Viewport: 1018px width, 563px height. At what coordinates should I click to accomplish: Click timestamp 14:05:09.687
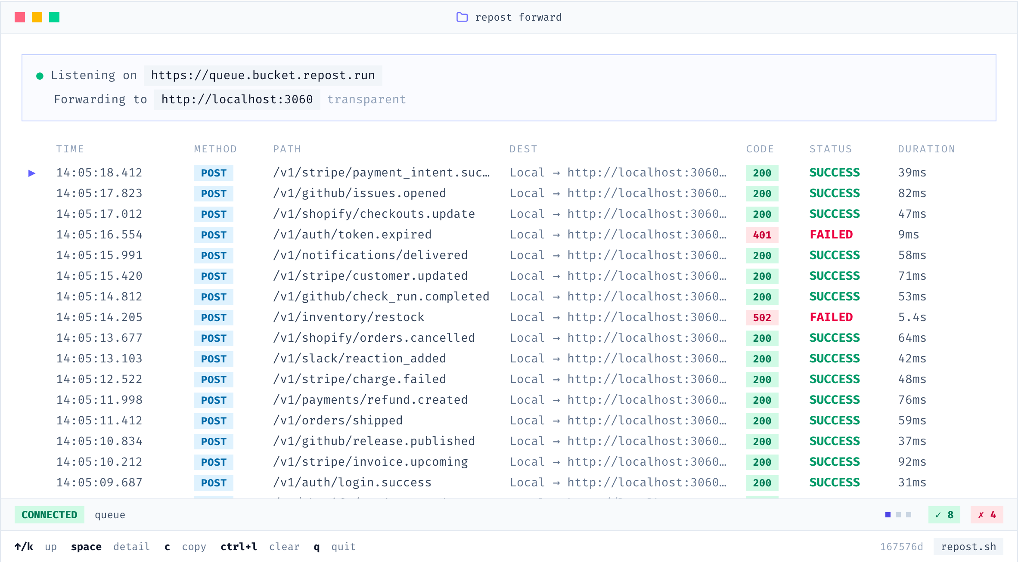99,483
